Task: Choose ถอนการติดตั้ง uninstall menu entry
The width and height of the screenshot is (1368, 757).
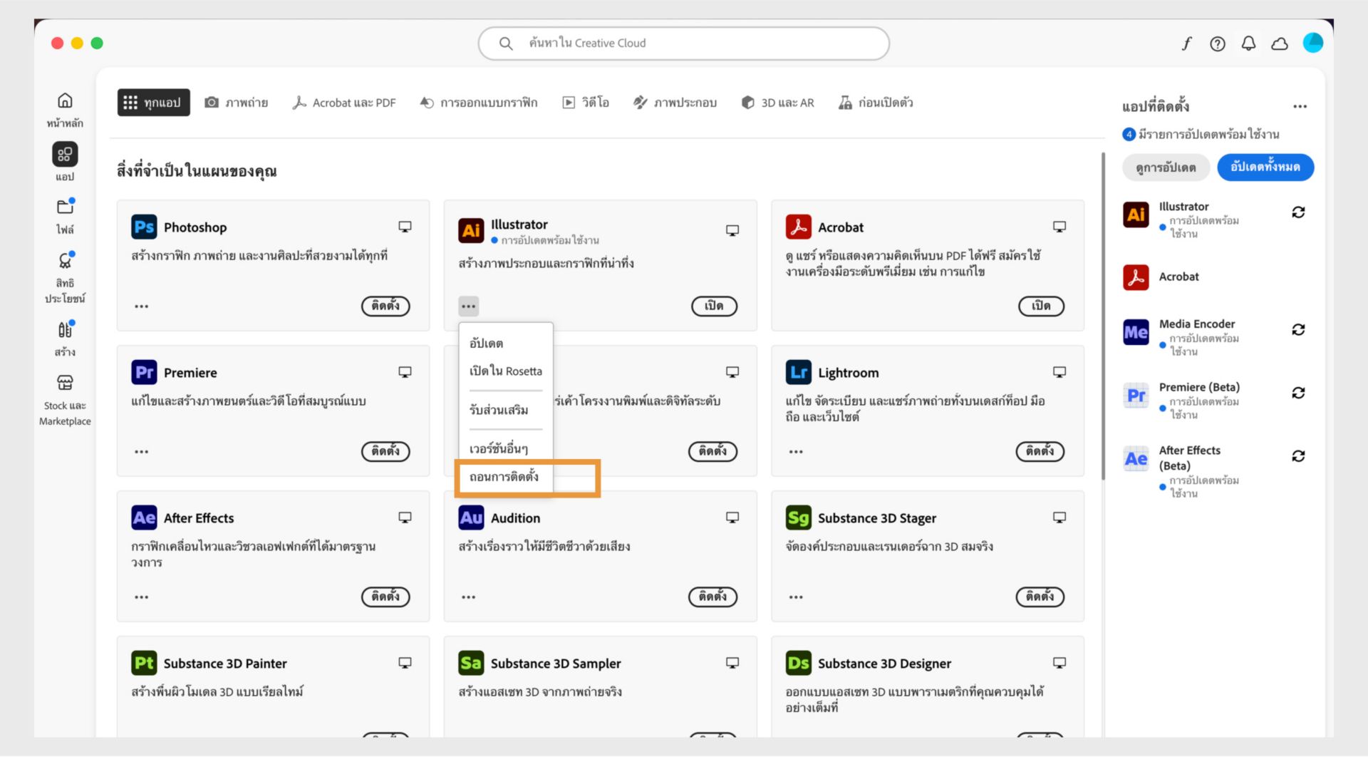Action: pos(506,477)
